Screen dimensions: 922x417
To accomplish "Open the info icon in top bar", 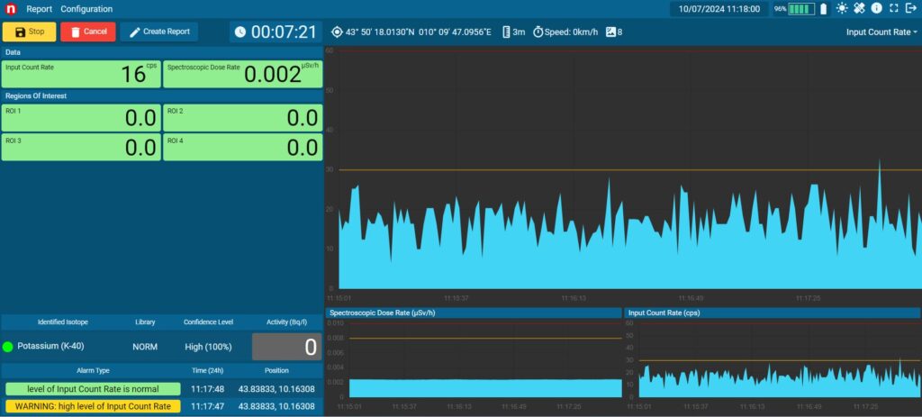I will pyautogui.click(x=876, y=9).
